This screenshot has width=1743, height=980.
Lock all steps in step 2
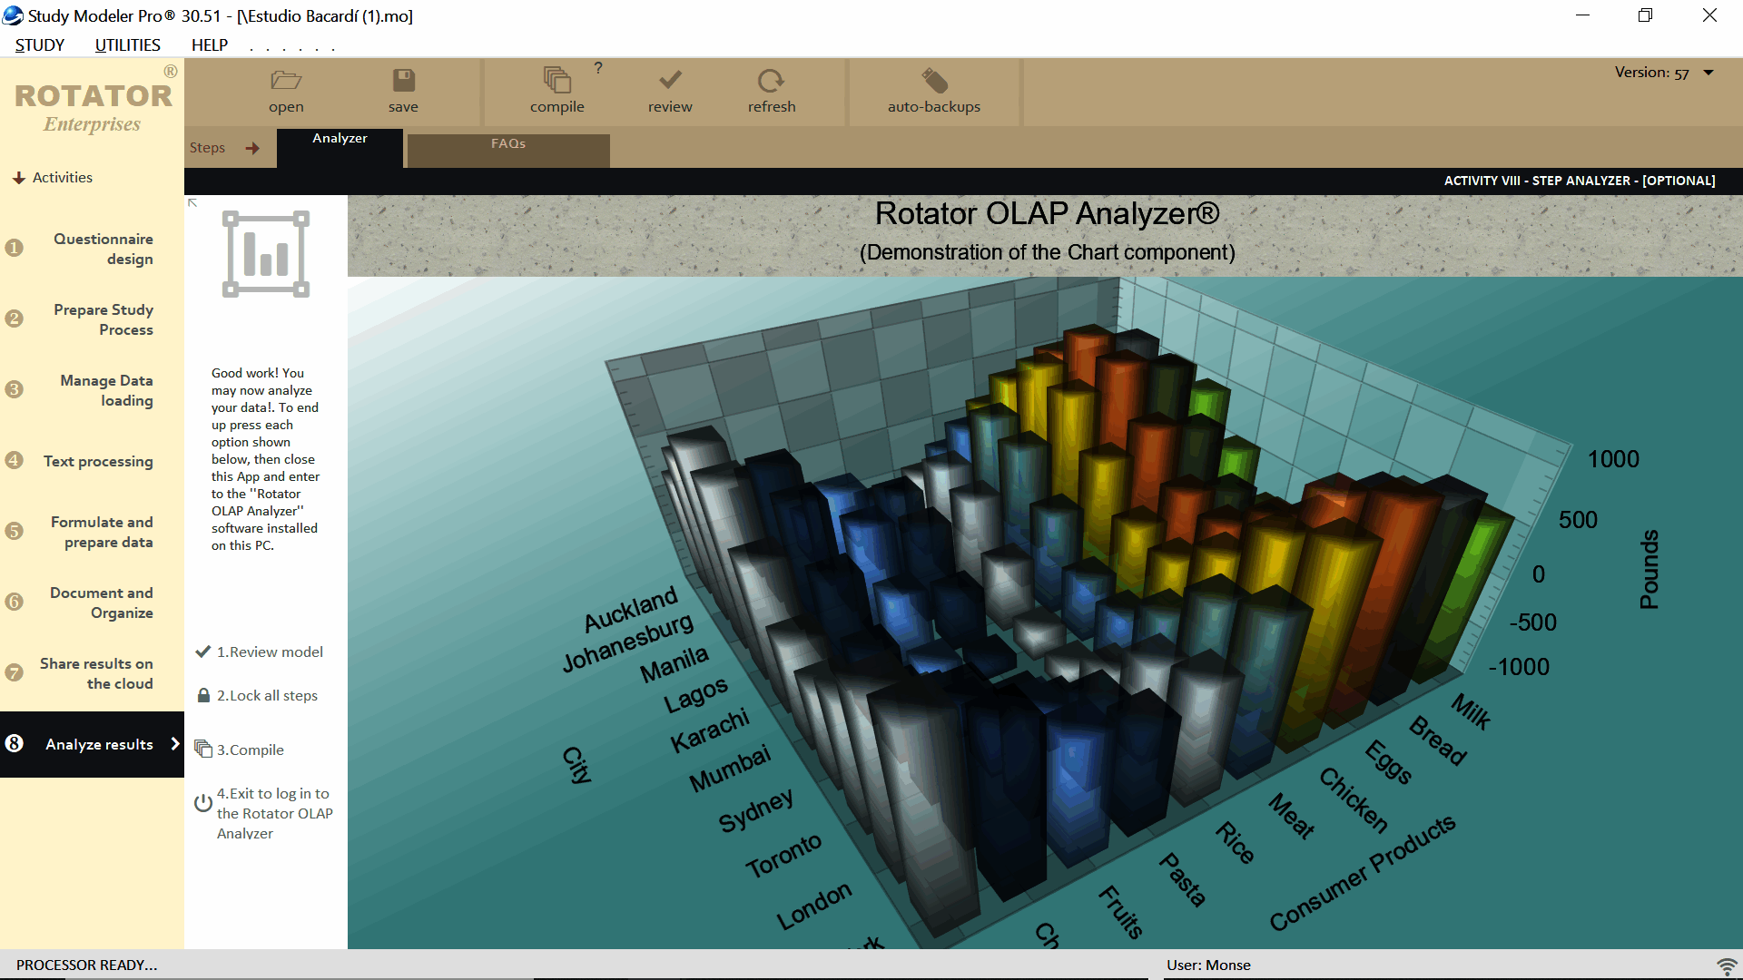pyautogui.click(x=266, y=695)
